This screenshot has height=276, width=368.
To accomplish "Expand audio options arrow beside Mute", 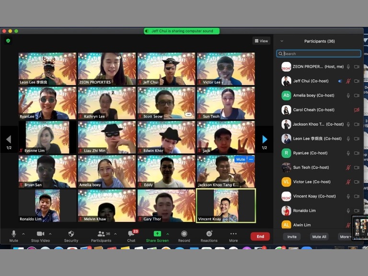I will point(23,234).
